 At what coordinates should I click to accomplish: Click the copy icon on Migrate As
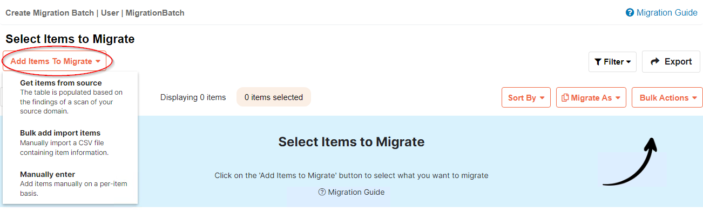(565, 98)
